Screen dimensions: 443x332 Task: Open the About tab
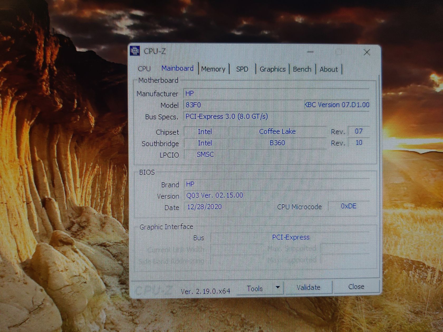(x=329, y=70)
